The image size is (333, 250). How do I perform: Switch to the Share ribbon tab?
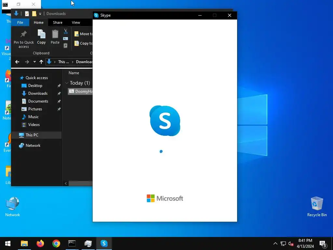click(58, 22)
